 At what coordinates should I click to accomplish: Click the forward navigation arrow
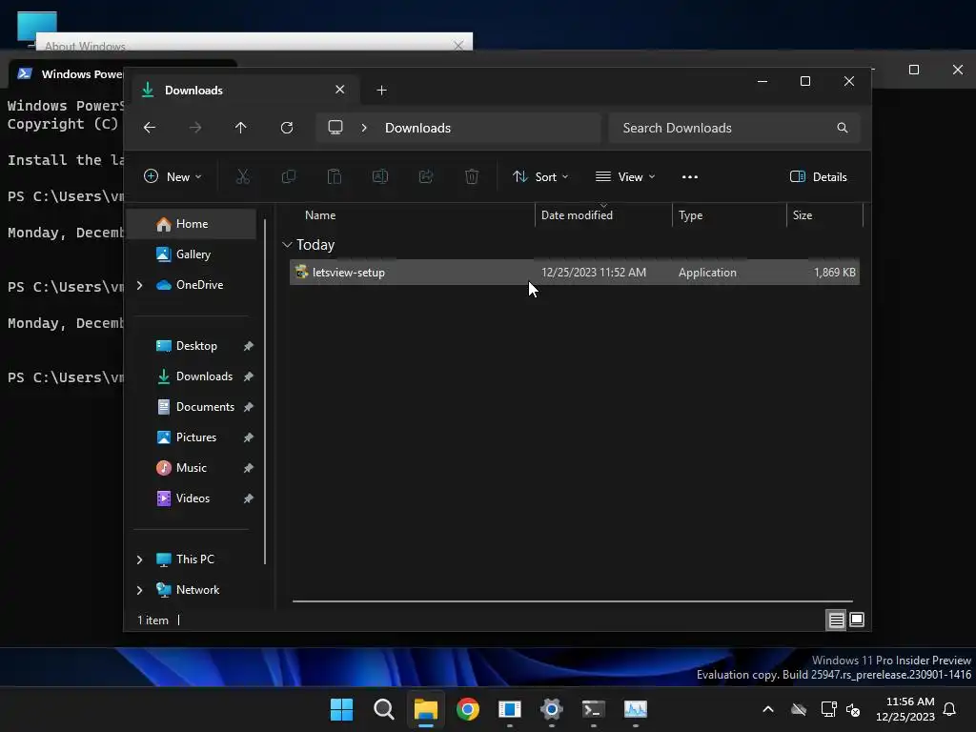coord(194,128)
